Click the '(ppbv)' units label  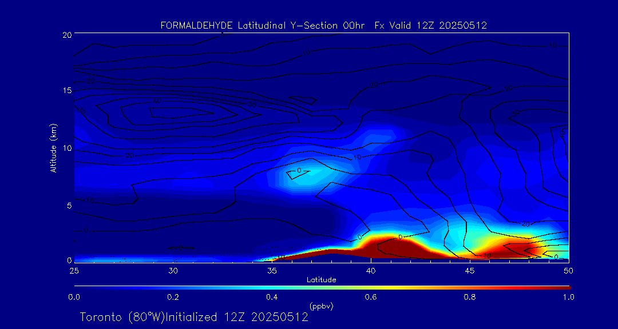321,307
